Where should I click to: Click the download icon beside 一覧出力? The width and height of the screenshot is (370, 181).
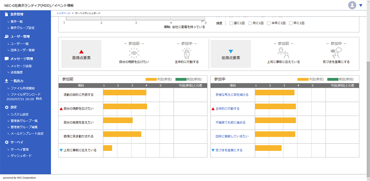tap(7, 81)
